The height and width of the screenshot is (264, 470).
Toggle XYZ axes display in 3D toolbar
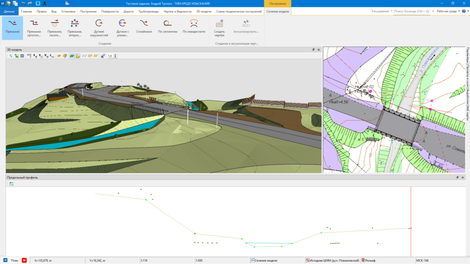[29, 56]
